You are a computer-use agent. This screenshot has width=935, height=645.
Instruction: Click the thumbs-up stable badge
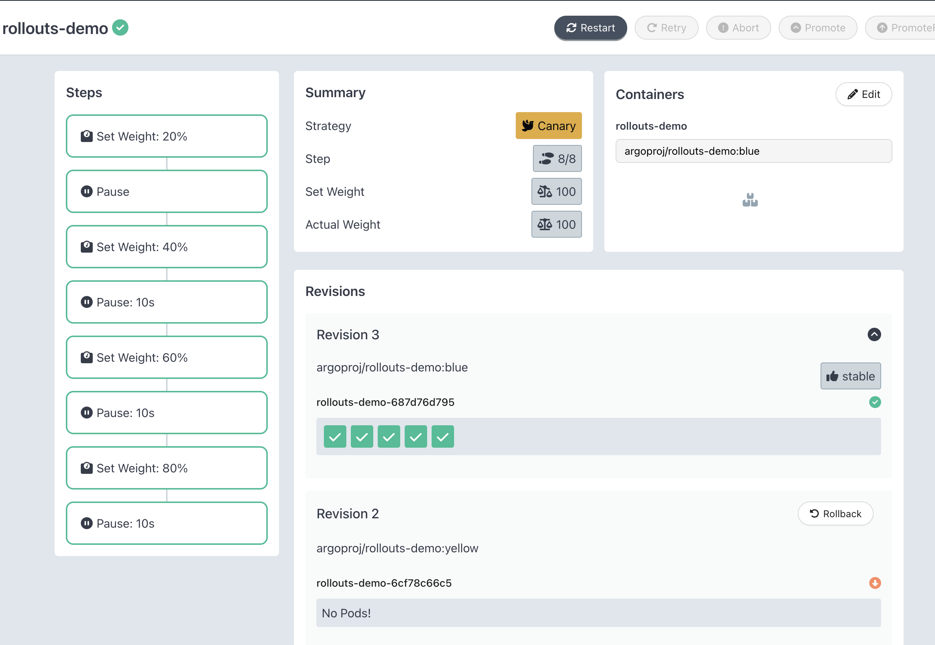coord(850,376)
